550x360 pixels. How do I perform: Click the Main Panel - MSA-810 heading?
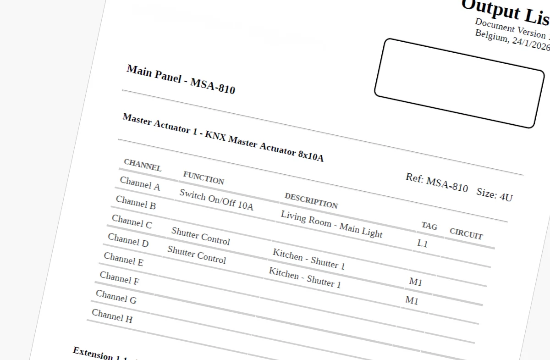pyautogui.click(x=181, y=79)
